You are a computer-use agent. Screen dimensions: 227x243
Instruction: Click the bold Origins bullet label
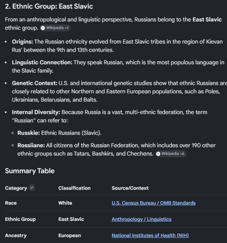[22, 42]
